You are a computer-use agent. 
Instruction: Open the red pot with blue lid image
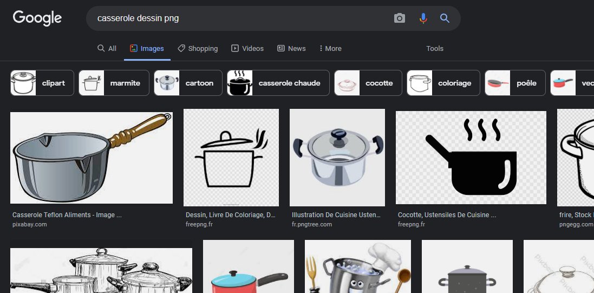click(249, 266)
